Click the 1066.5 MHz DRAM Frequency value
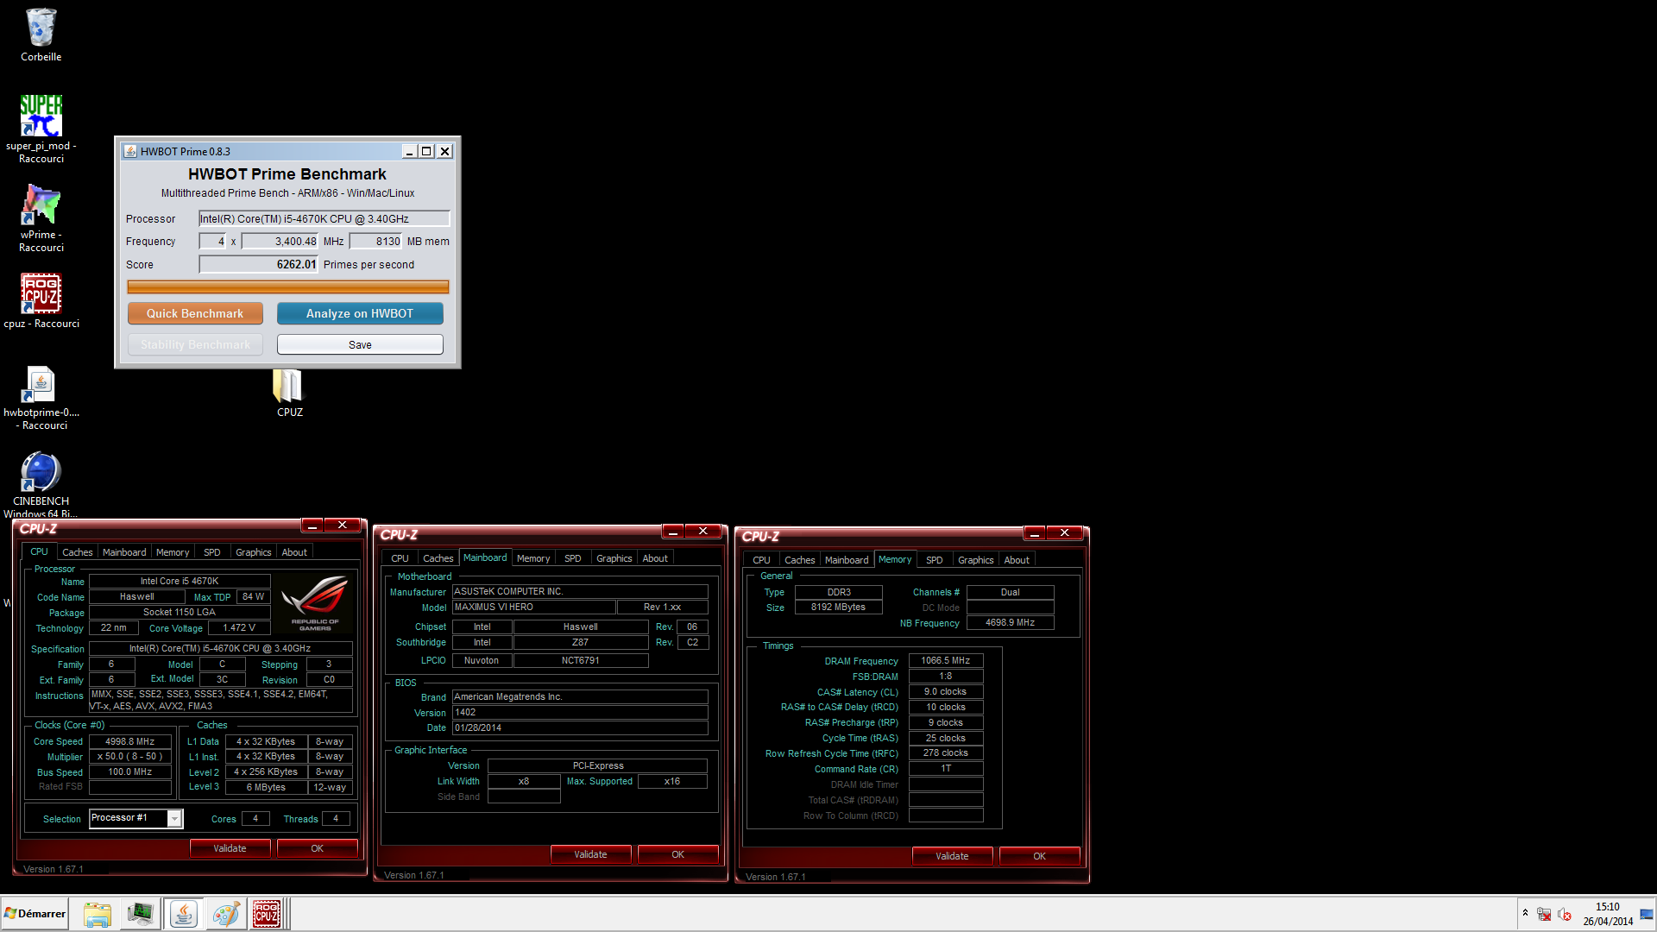Screen dimensions: 1657x932 [946, 660]
